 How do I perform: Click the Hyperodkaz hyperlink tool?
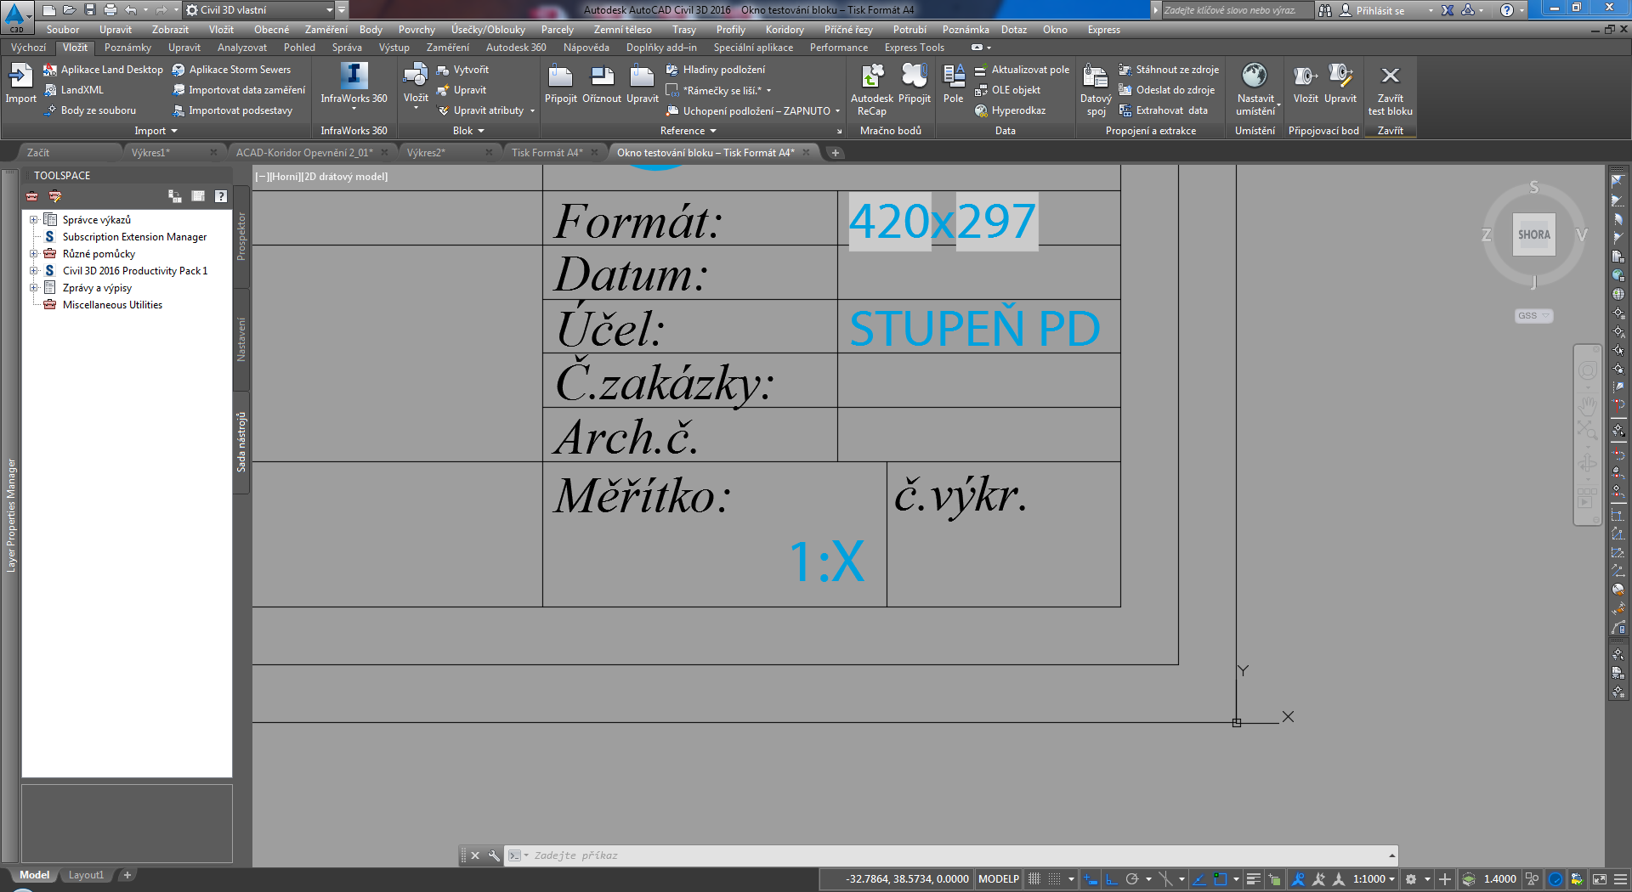coord(1010,110)
